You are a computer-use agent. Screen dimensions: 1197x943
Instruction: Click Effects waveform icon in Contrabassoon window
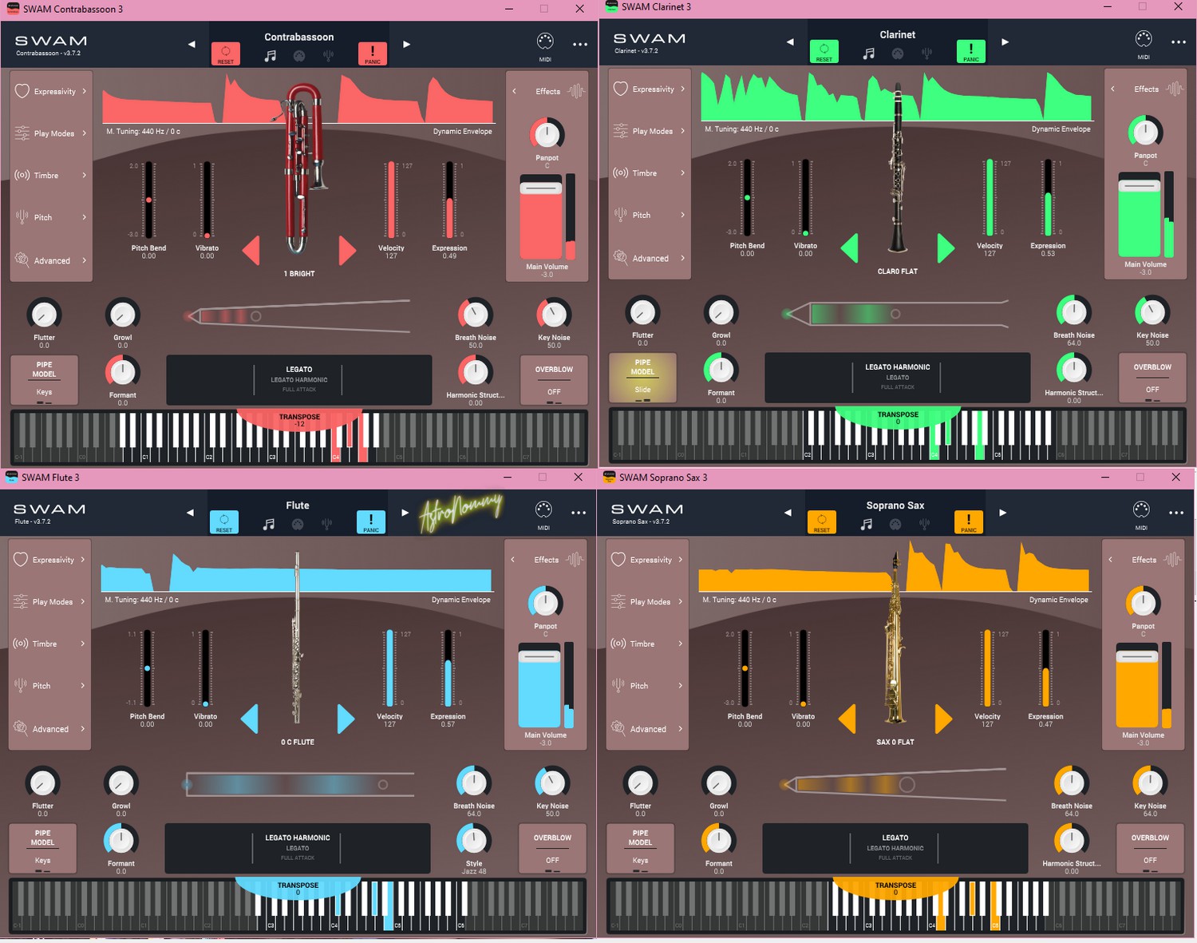[x=576, y=91]
